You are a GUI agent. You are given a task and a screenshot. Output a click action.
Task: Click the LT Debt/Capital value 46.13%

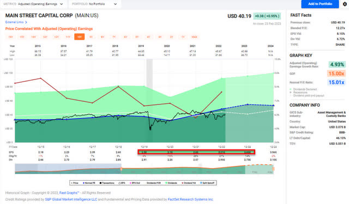tap(340, 138)
